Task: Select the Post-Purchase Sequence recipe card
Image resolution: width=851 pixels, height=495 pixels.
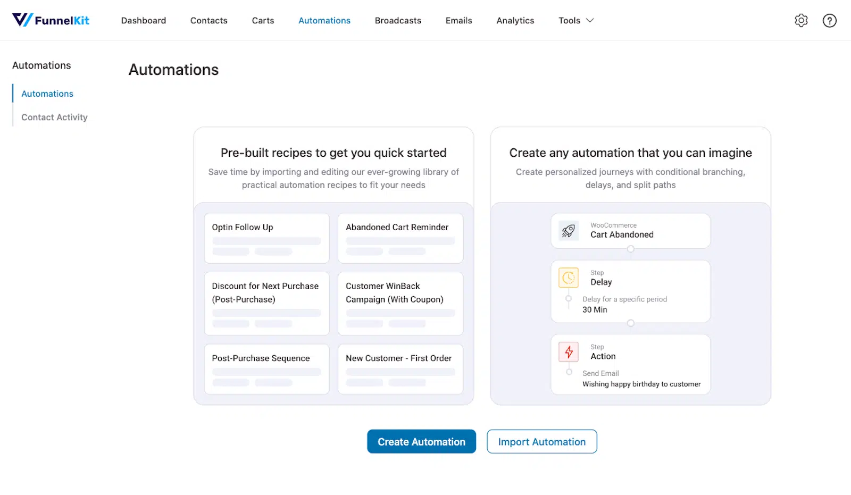Action: point(267,369)
